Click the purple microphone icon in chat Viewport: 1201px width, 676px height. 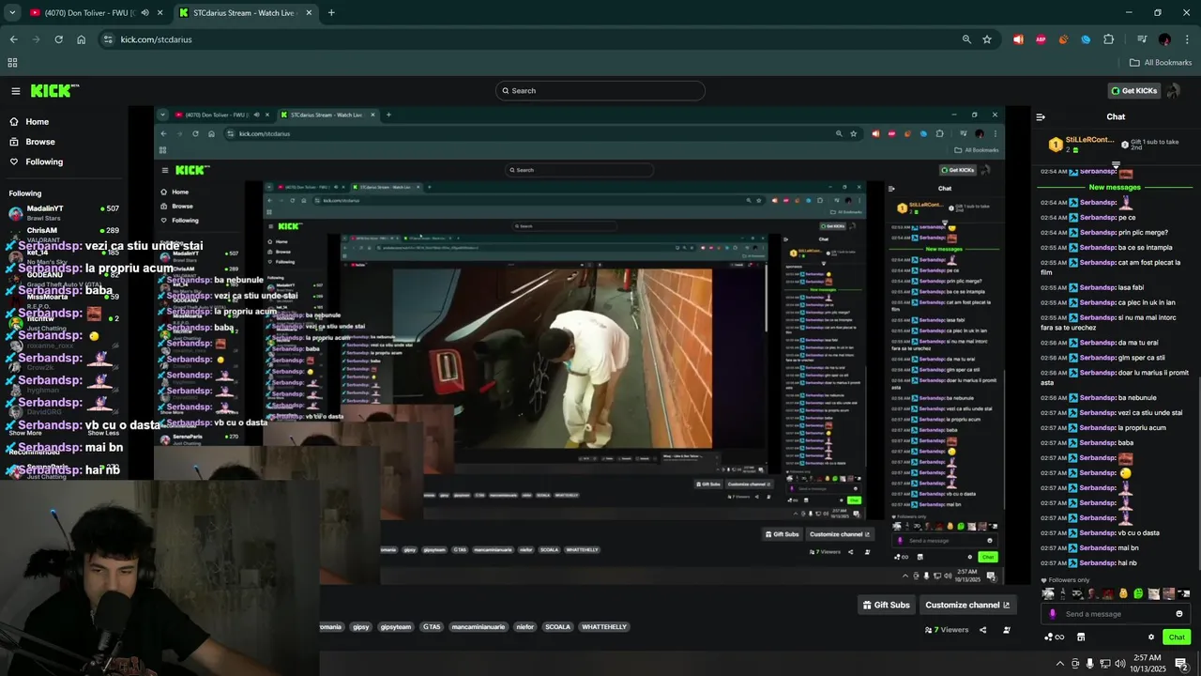point(1053,614)
